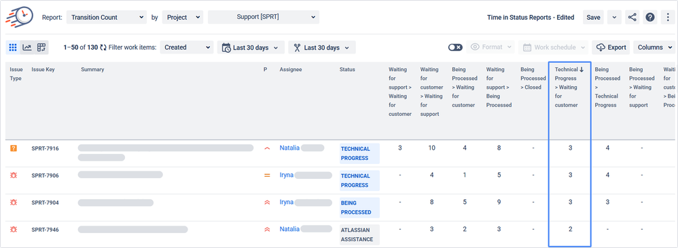Open the Format dropdown

(x=490, y=47)
